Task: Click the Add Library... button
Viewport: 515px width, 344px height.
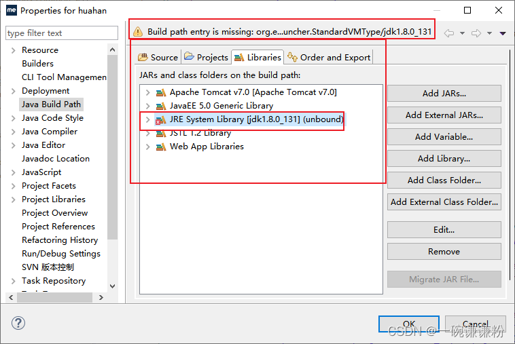Action: [444, 159]
